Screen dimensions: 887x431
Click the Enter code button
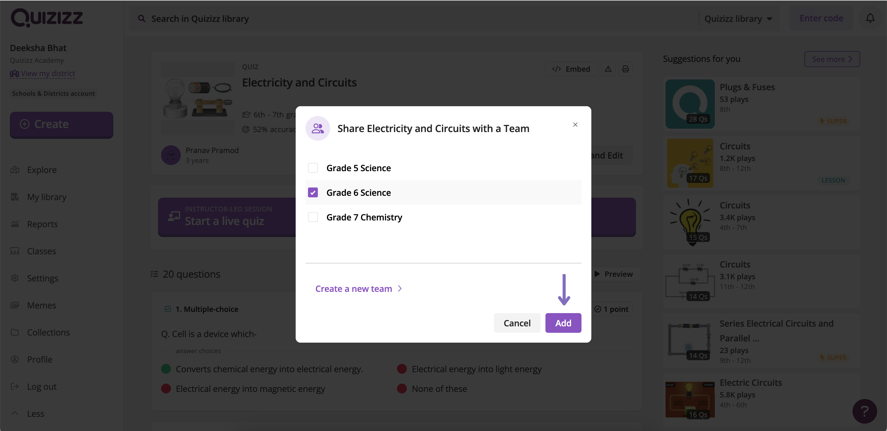tap(821, 18)
